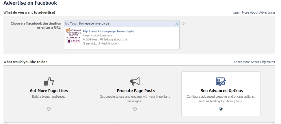Click the '4,264 likes, 48 talking about this' text
This screenshot has width=281, height=124.
tap(105, 39)
